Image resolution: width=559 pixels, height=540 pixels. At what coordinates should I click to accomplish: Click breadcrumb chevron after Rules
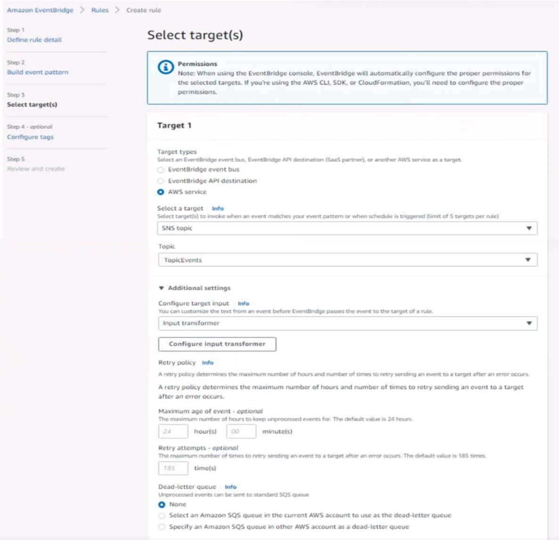[117, 10]
